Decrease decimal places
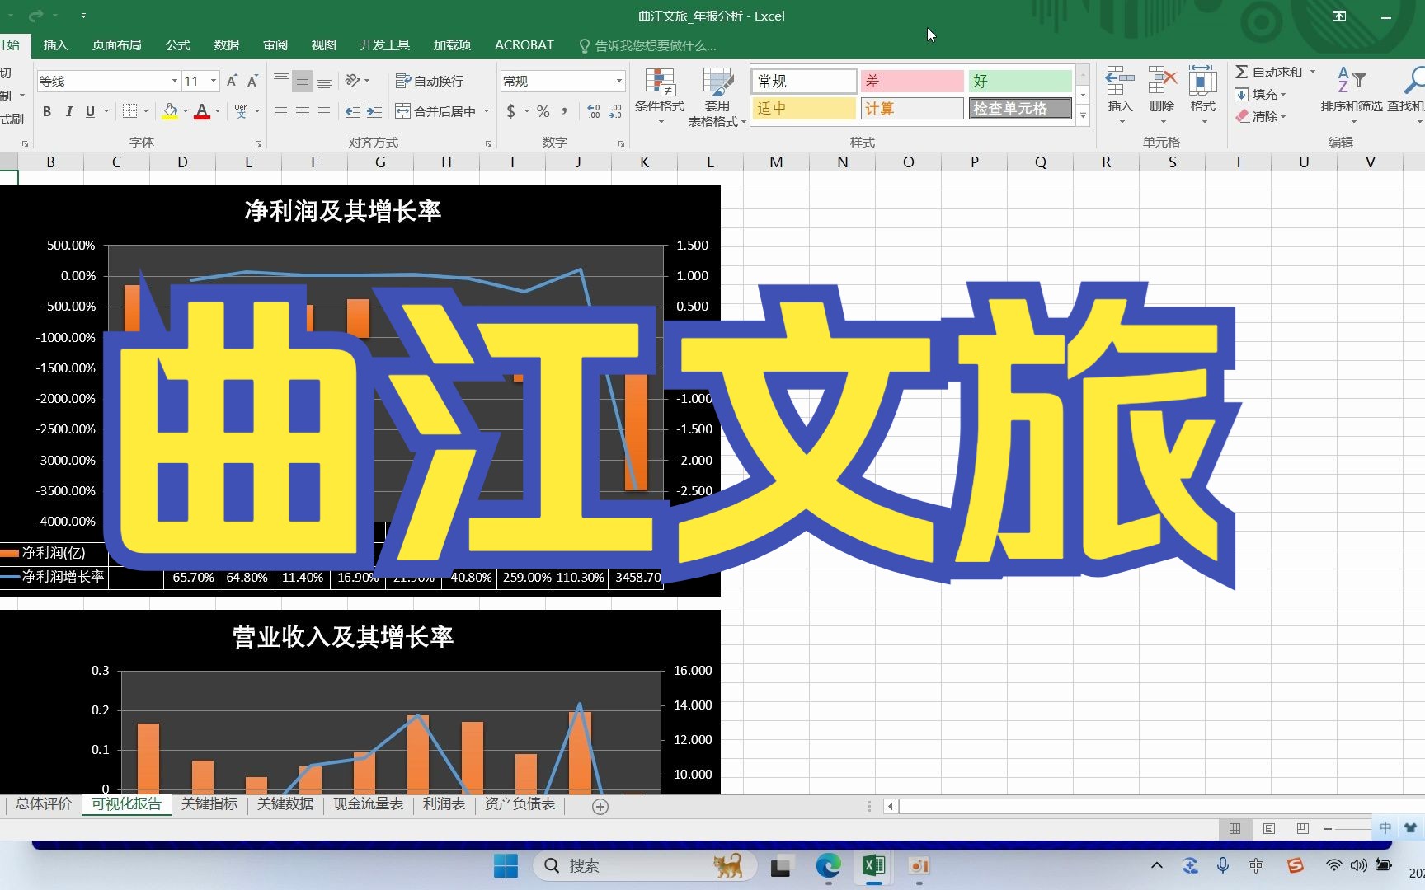This screenshot has height=890, width=1425. tap(615, 111)
